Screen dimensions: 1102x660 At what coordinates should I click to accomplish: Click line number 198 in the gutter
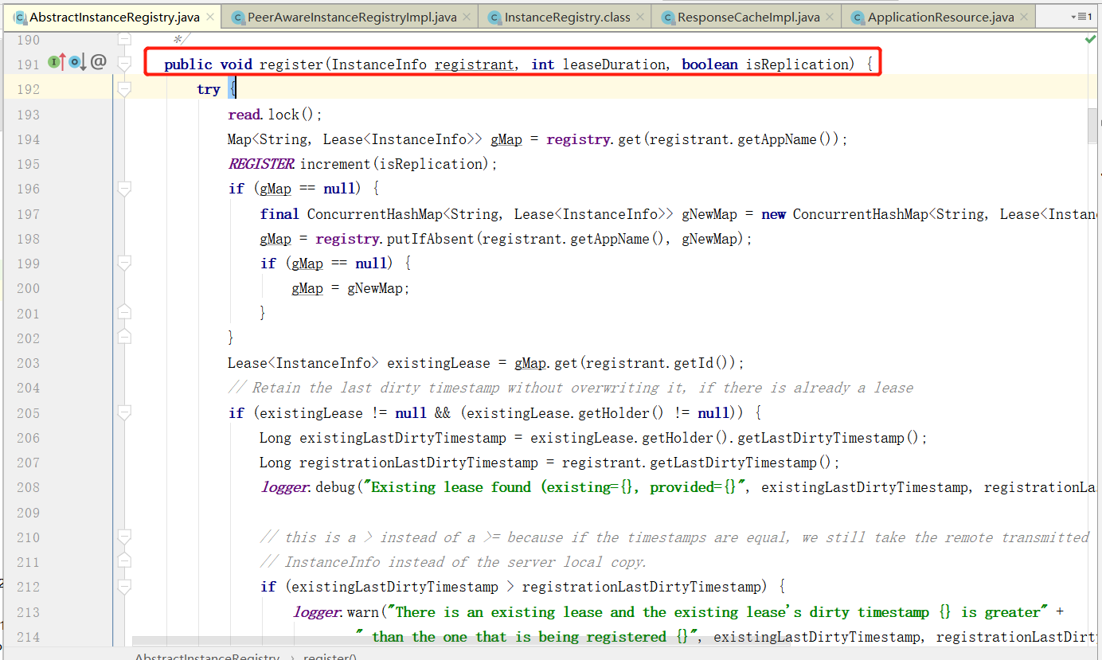tap(28, 239)
